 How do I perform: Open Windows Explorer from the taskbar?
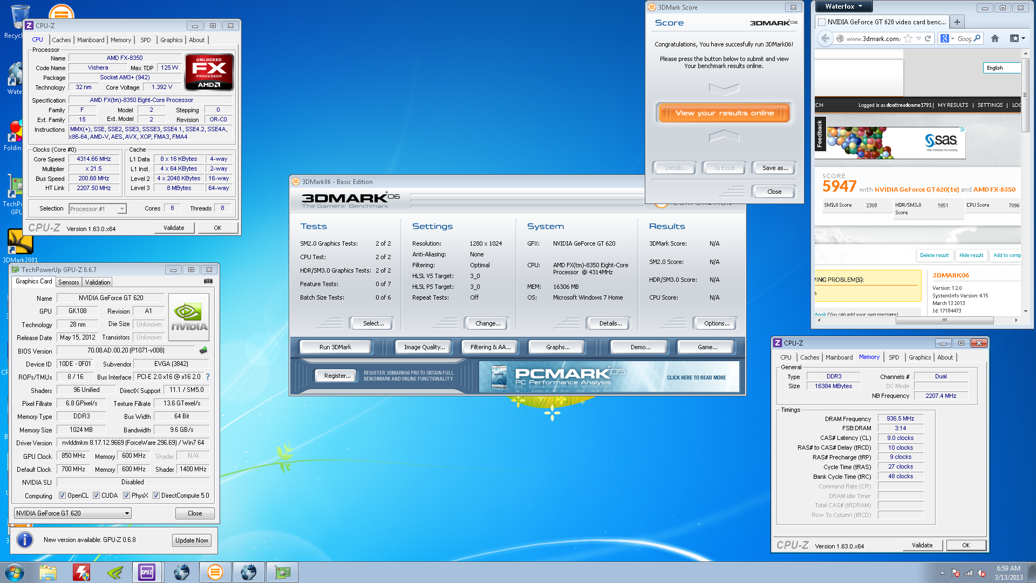tap(48, 572)
